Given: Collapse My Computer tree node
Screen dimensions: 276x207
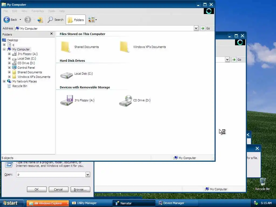Looking at the screenshot, I should point(4,49).
